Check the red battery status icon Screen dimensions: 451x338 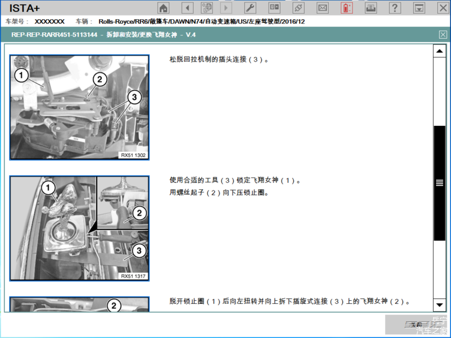(x=347, y=8)
